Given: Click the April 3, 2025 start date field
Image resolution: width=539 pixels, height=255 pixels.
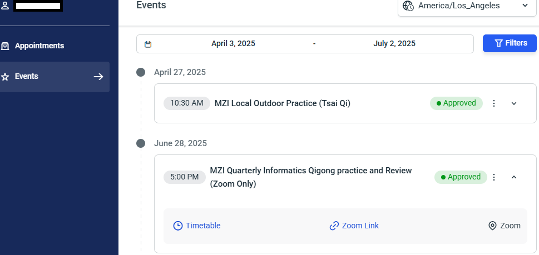Looking at the screenshot, I should pos(233,43).
